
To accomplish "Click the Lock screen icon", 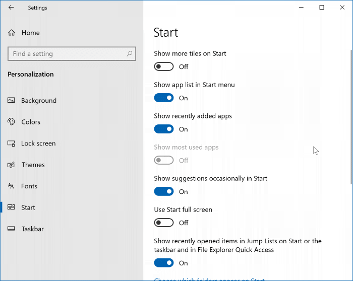I will [11, 143].
